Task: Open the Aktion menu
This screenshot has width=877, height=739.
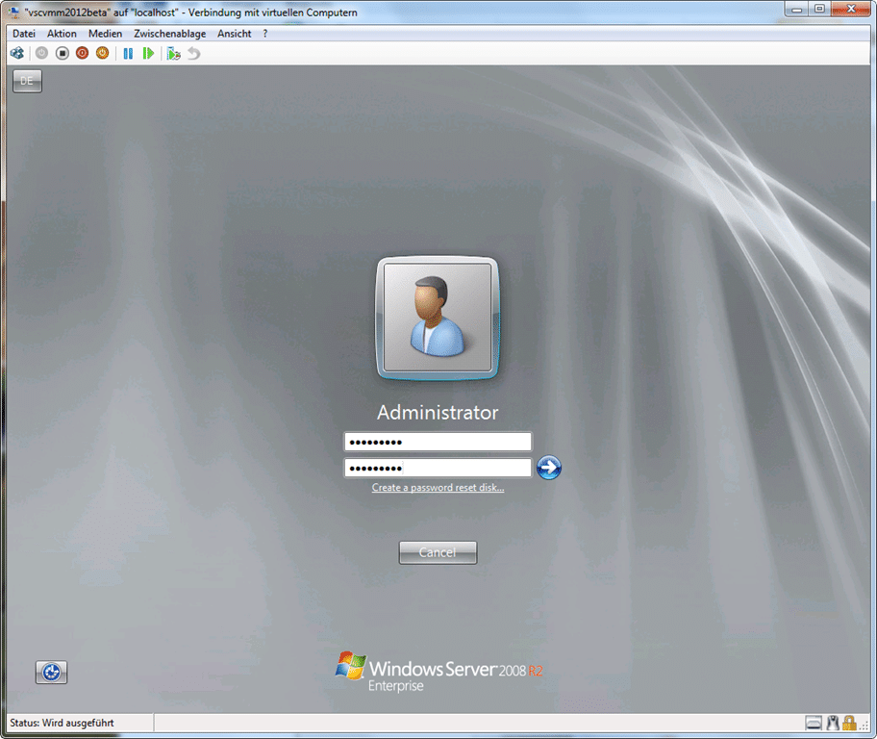Action: pyautogui.click(x=62, y=34)
